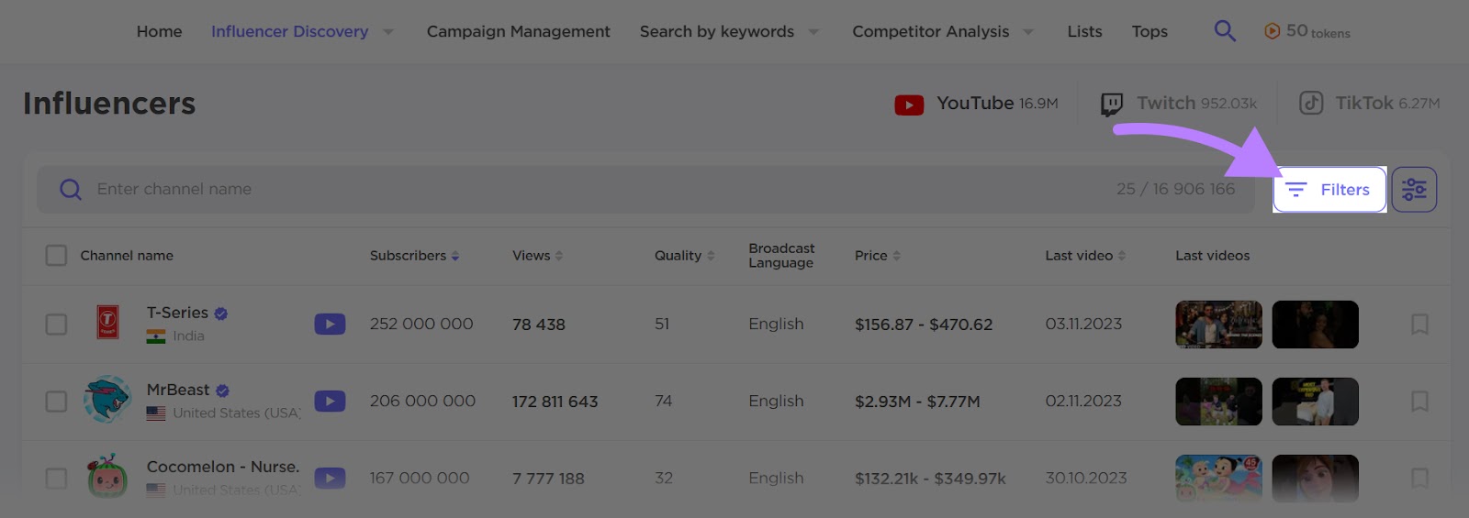
Task: Open advanced filter settings sliders icon
Action: point(1414,190)
